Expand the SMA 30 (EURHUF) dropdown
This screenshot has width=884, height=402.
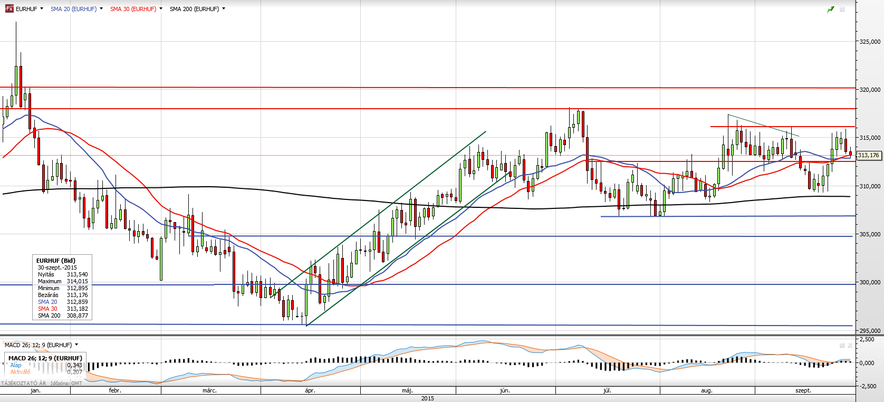161,9
